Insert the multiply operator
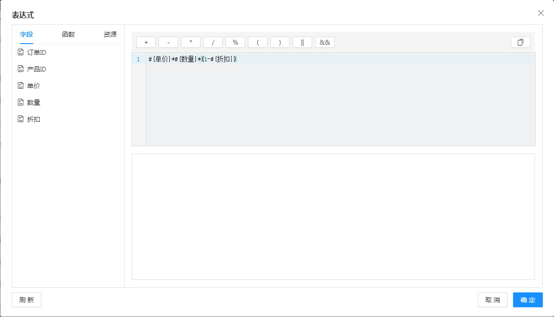Viewport: 554px width, 317px height. (x=191, y=42)
